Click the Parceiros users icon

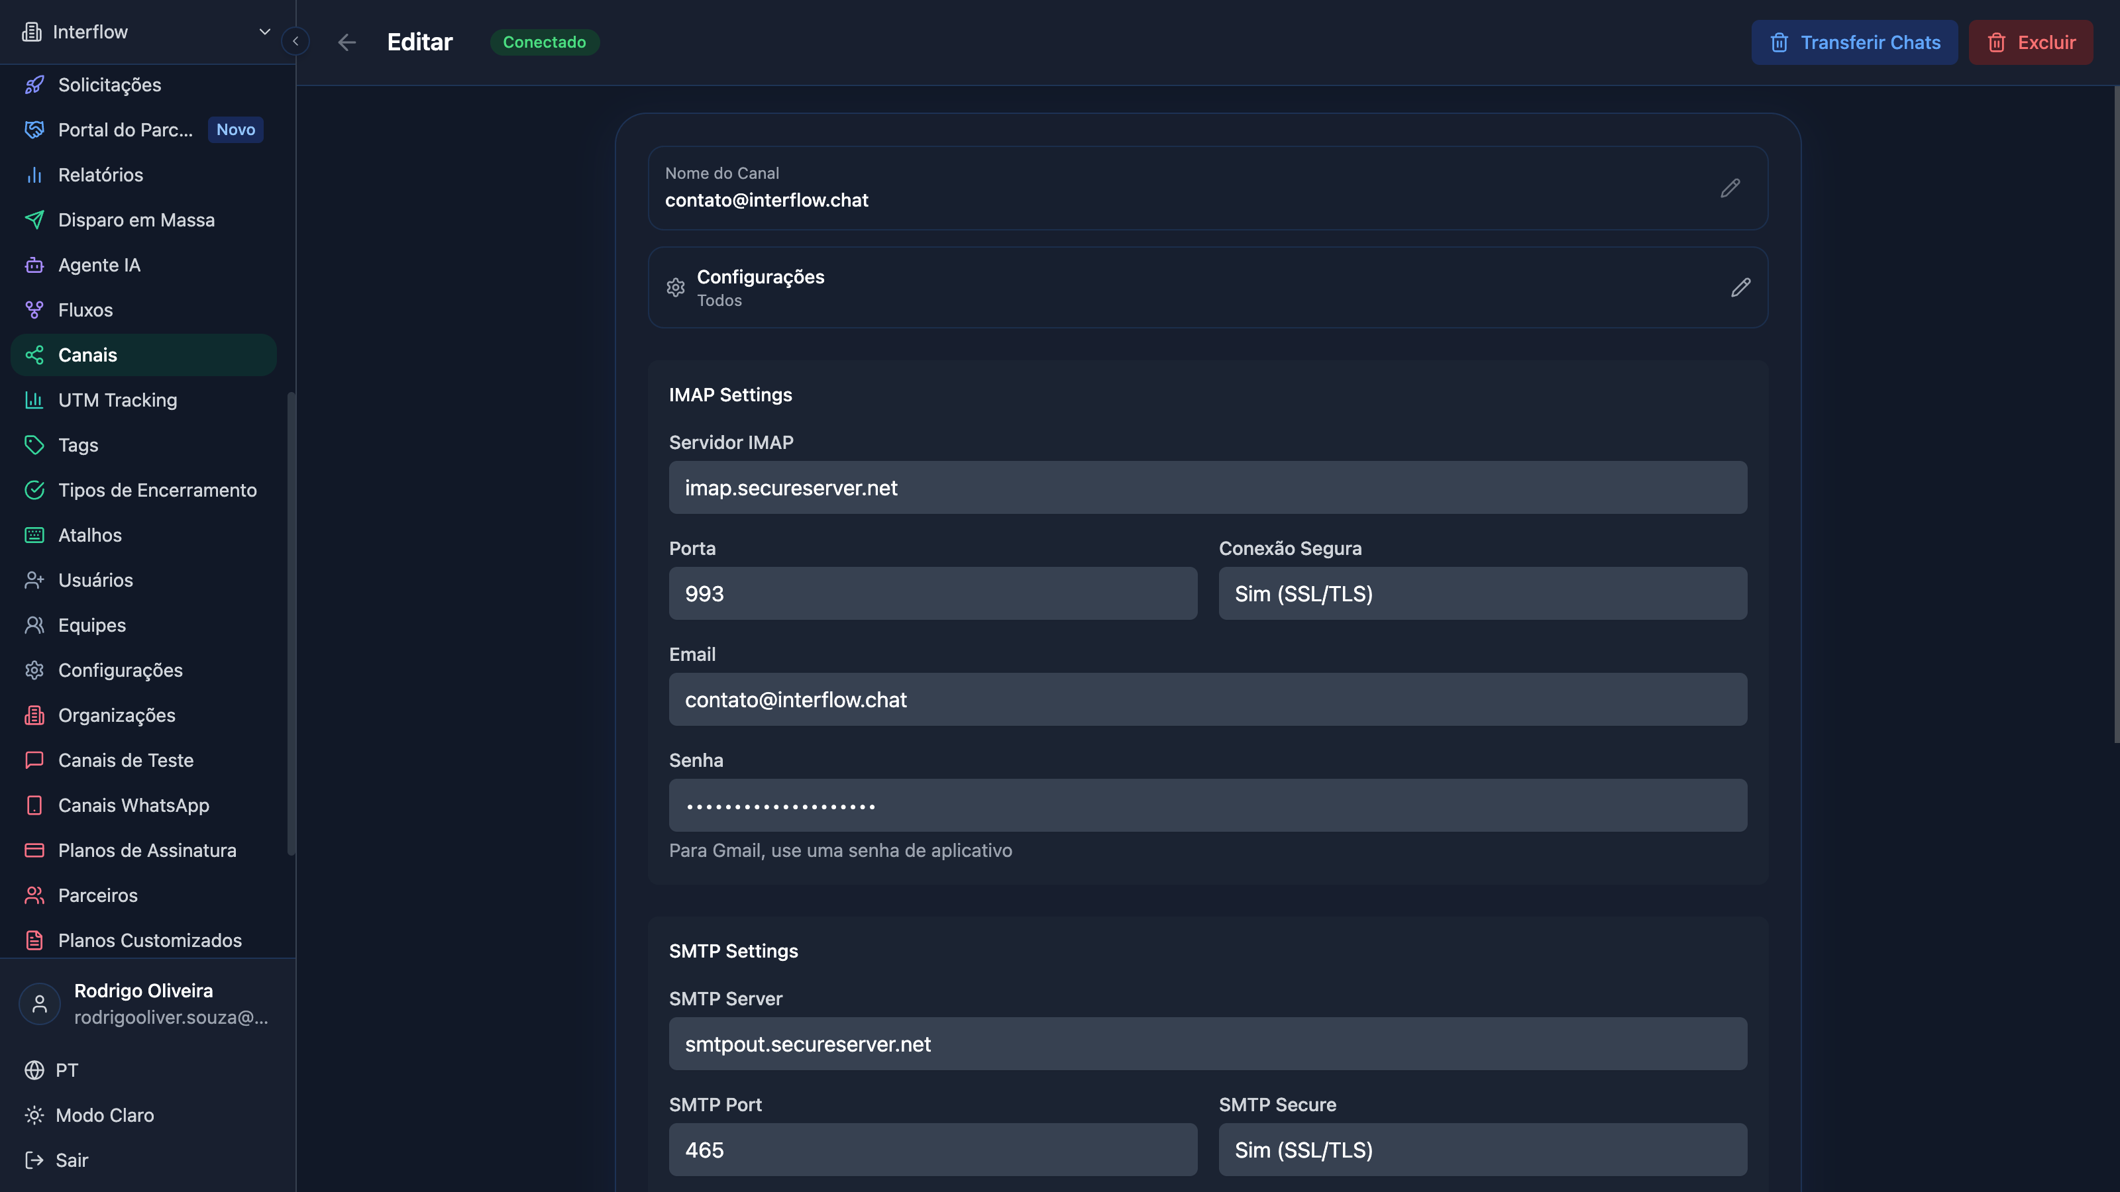pos(34,896)
